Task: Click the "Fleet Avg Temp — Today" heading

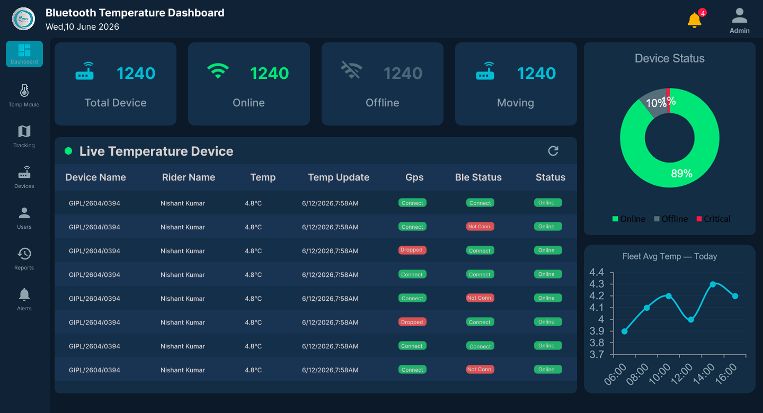Action: click(670, 256)
